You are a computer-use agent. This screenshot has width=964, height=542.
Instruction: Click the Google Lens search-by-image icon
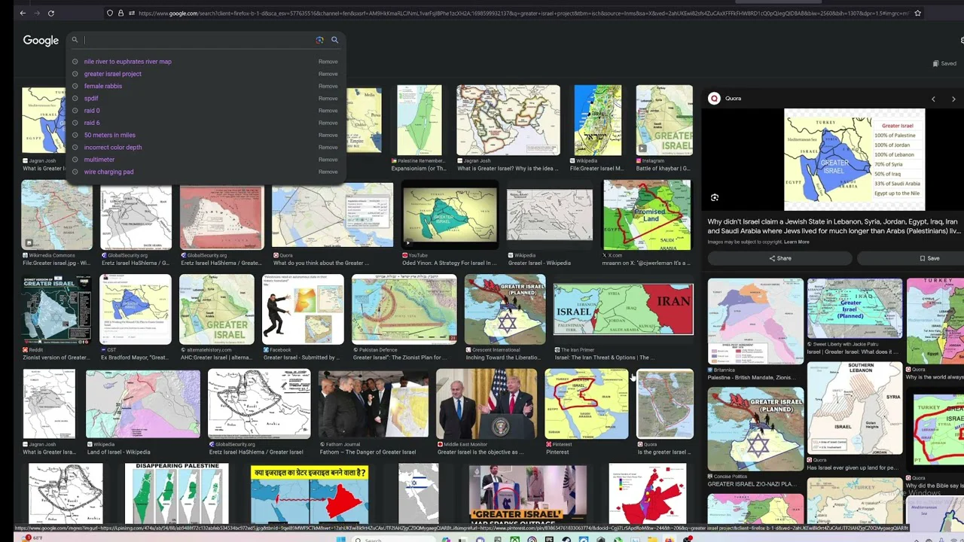[x=319, y=40]
